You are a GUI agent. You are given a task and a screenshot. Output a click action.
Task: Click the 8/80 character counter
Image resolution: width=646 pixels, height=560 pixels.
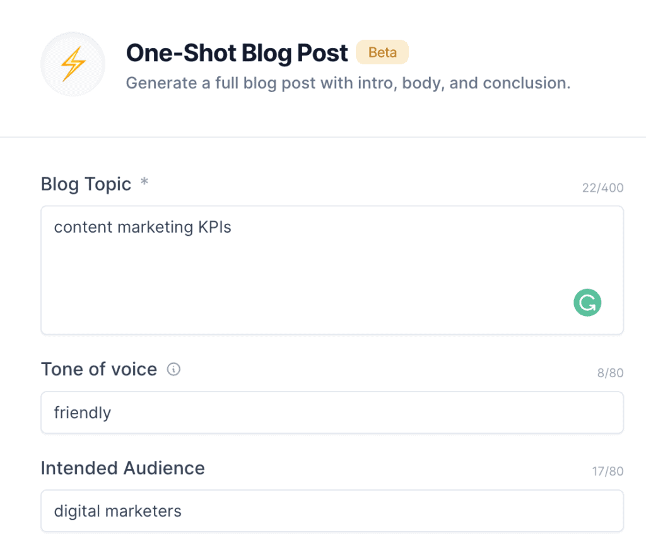click(610, 373)
